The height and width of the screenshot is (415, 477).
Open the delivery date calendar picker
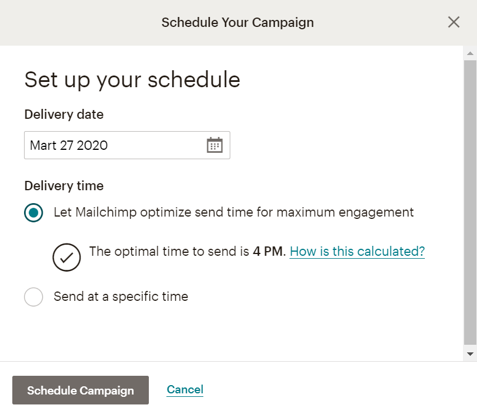point(215,145)
